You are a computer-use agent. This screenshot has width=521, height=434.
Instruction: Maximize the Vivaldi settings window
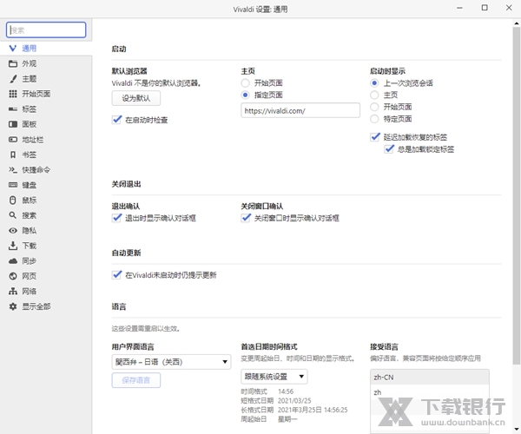[x=485, y=8]
